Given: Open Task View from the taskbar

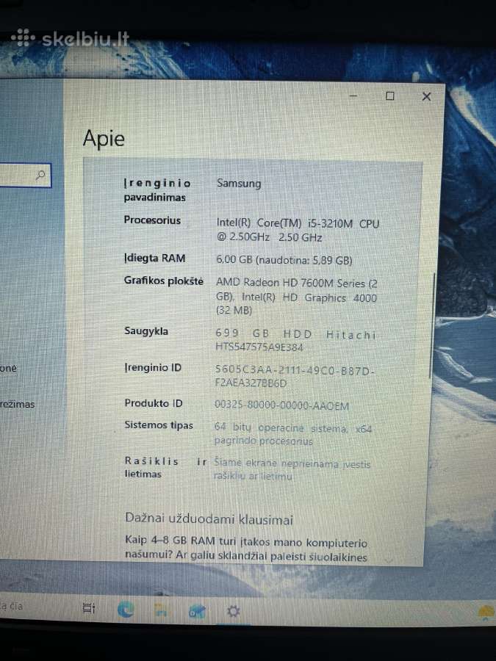Looking at the screenshot, I should [x=89, y=608].
